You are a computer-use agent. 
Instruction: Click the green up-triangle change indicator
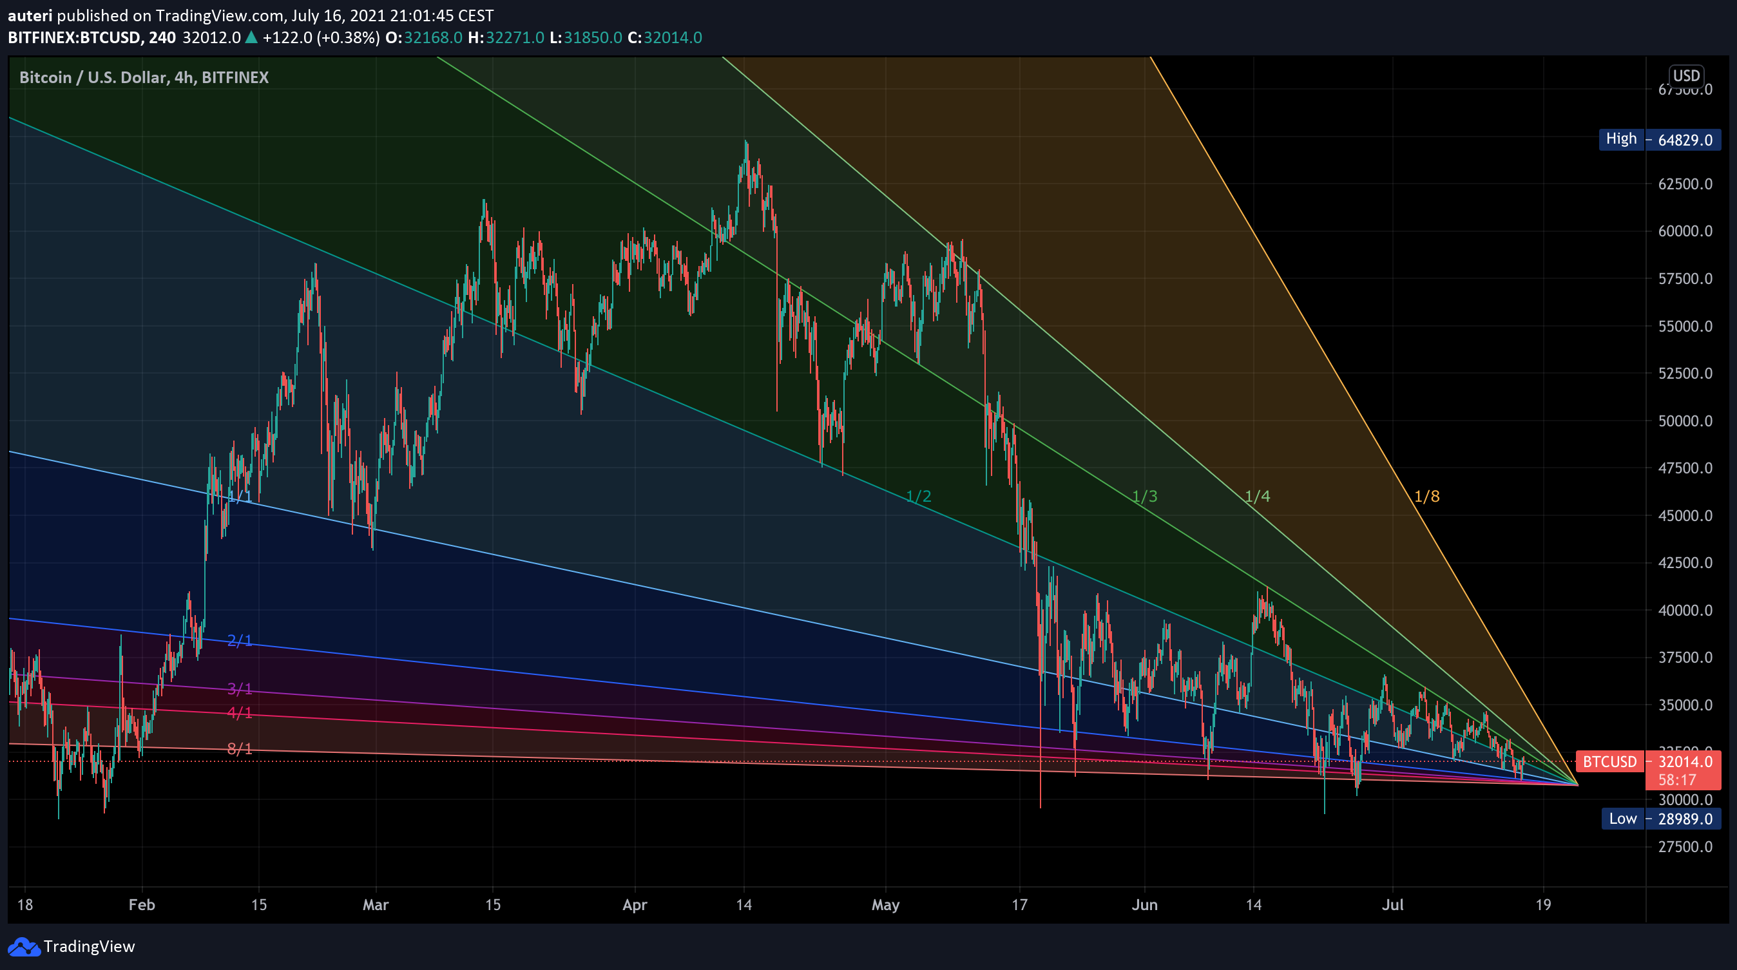[251, 37]
